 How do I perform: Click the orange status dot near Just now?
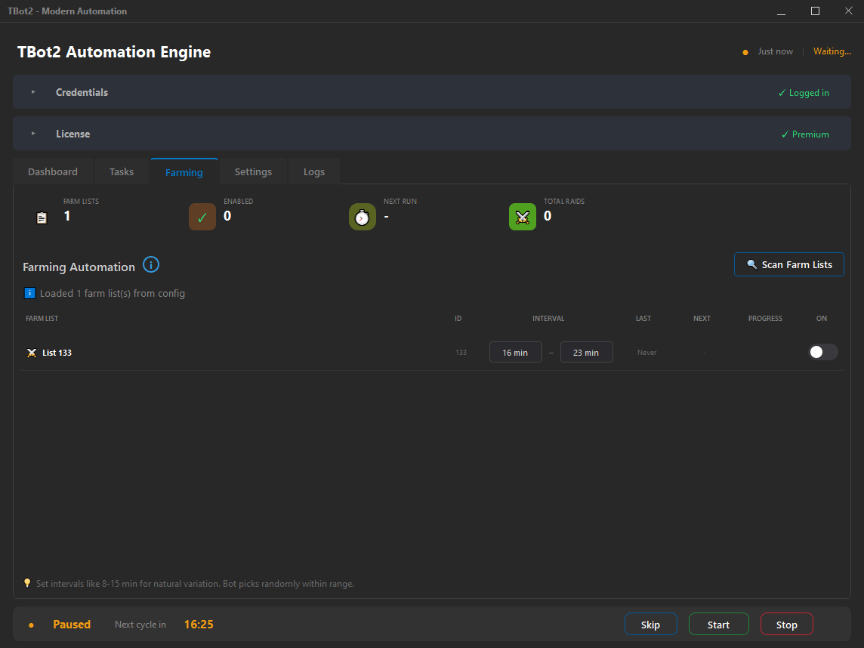tap(745, 51)
